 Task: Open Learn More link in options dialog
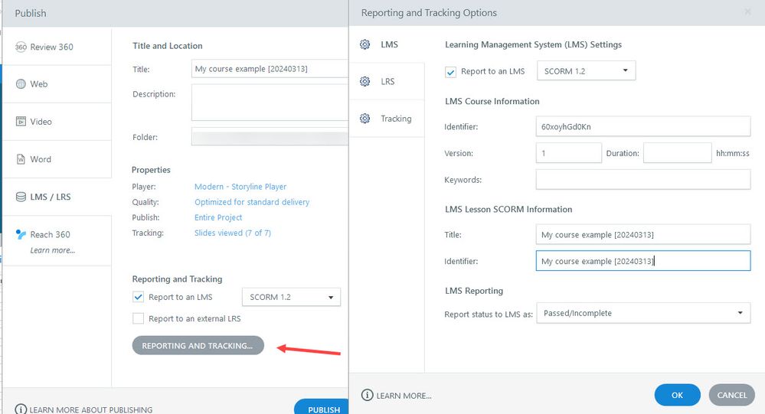[x=404, y=396]
